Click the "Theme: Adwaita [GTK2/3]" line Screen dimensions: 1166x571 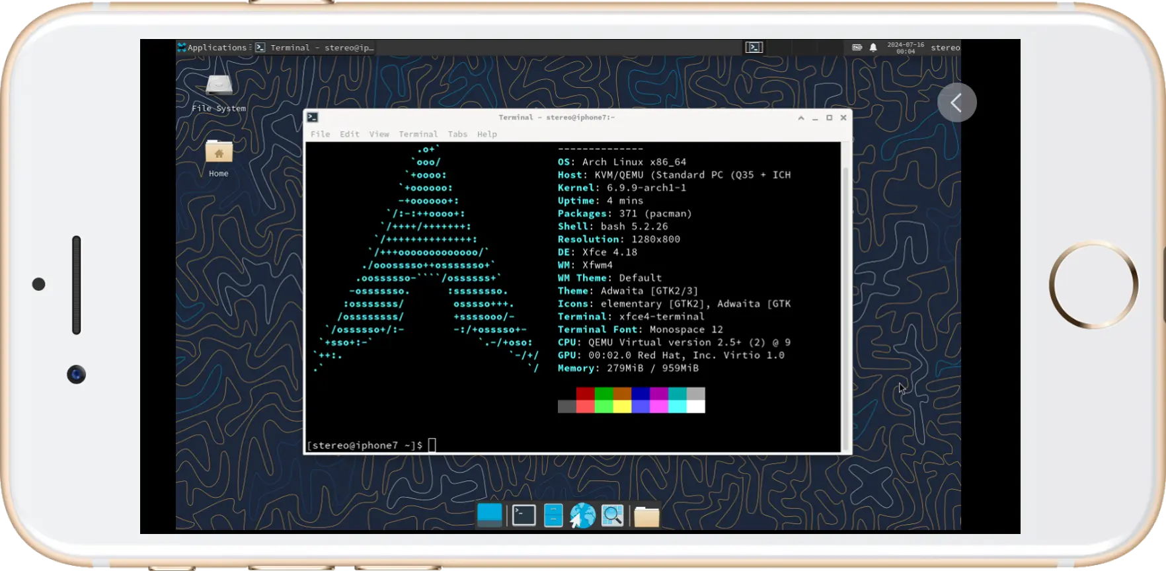pyautogui.click(x=628, y=291)
